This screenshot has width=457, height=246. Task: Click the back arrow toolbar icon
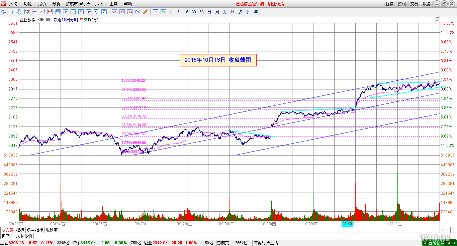coord(4,12)
